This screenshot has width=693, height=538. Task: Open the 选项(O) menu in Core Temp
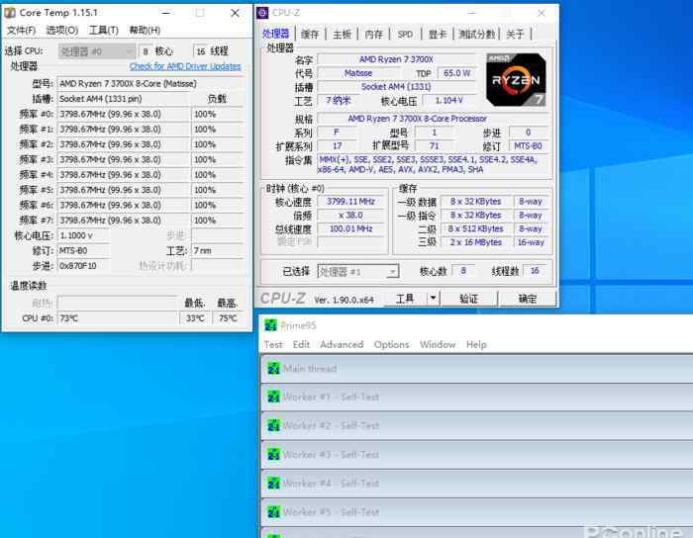coord(62,30)
